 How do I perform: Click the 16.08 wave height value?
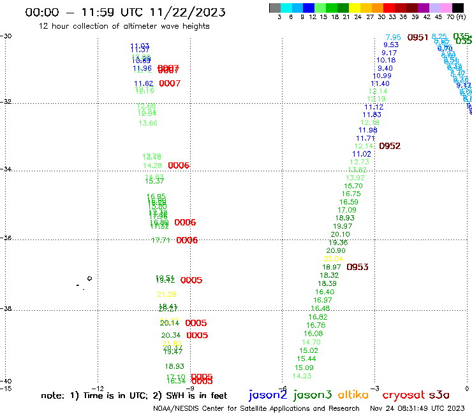tap(313, 333)
